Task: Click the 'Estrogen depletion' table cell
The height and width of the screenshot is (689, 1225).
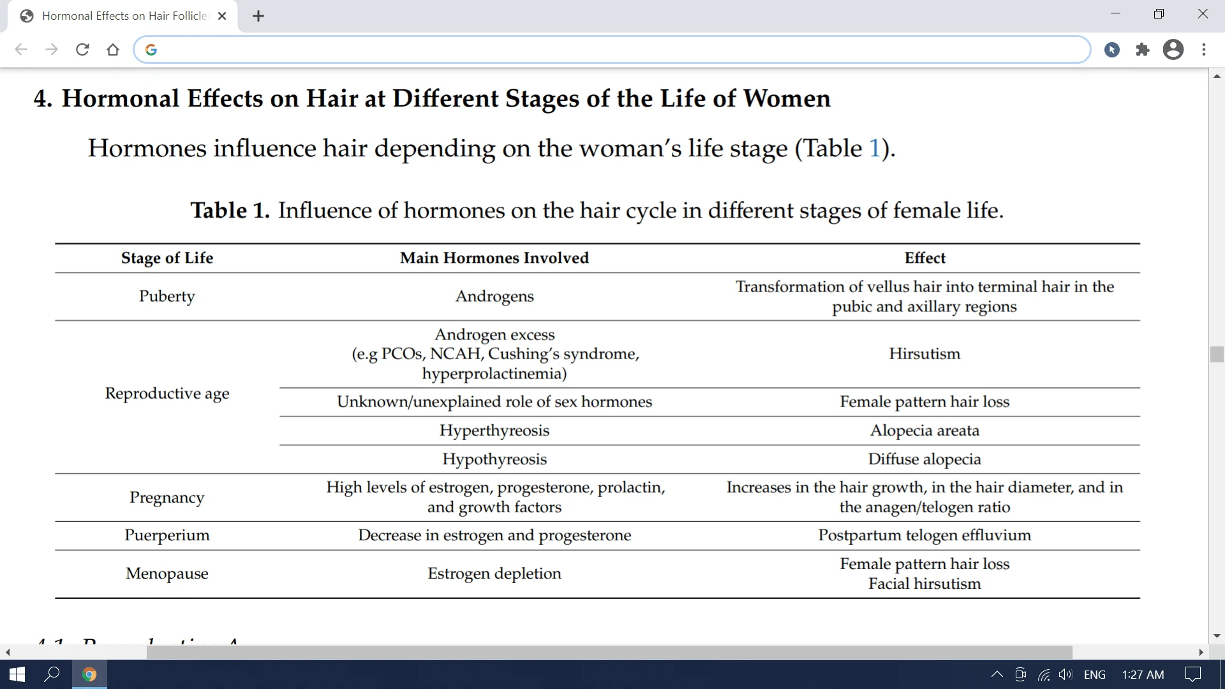Action: coord(494,574)
